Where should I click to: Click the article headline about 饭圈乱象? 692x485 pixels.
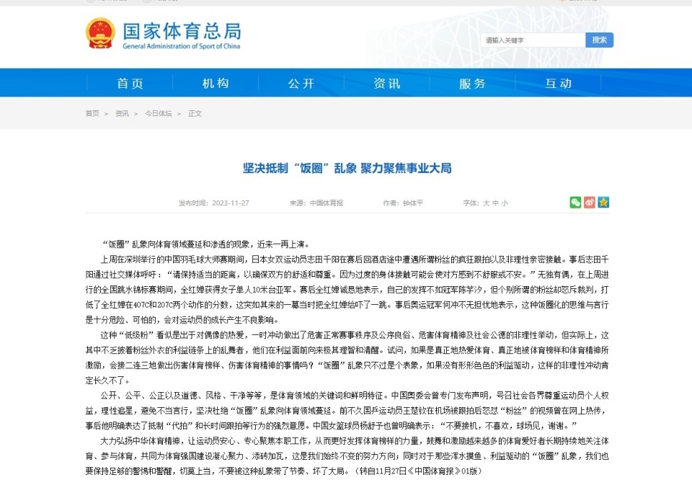[347, 169]
